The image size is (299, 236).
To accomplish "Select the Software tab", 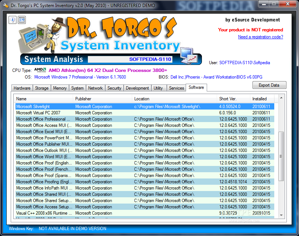I will tap(196, 87).
